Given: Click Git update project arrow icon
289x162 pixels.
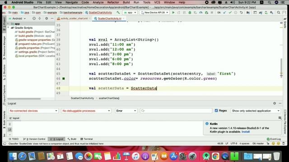Looking at the screenshot, I should pos(224,13).
